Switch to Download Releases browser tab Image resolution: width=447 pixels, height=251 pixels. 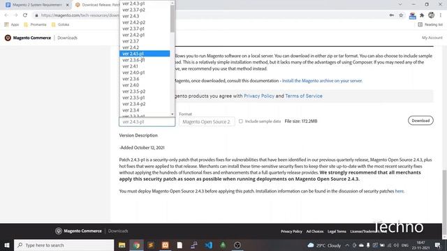coord(98,5)
